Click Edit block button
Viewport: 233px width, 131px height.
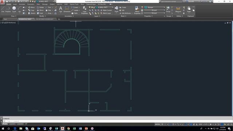(122, 10)
